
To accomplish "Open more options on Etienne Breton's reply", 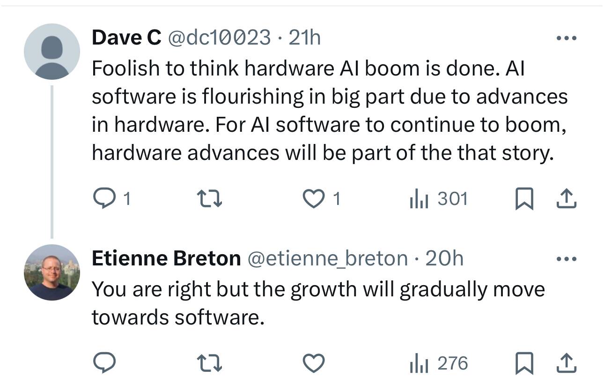I will tap(567, 259).
